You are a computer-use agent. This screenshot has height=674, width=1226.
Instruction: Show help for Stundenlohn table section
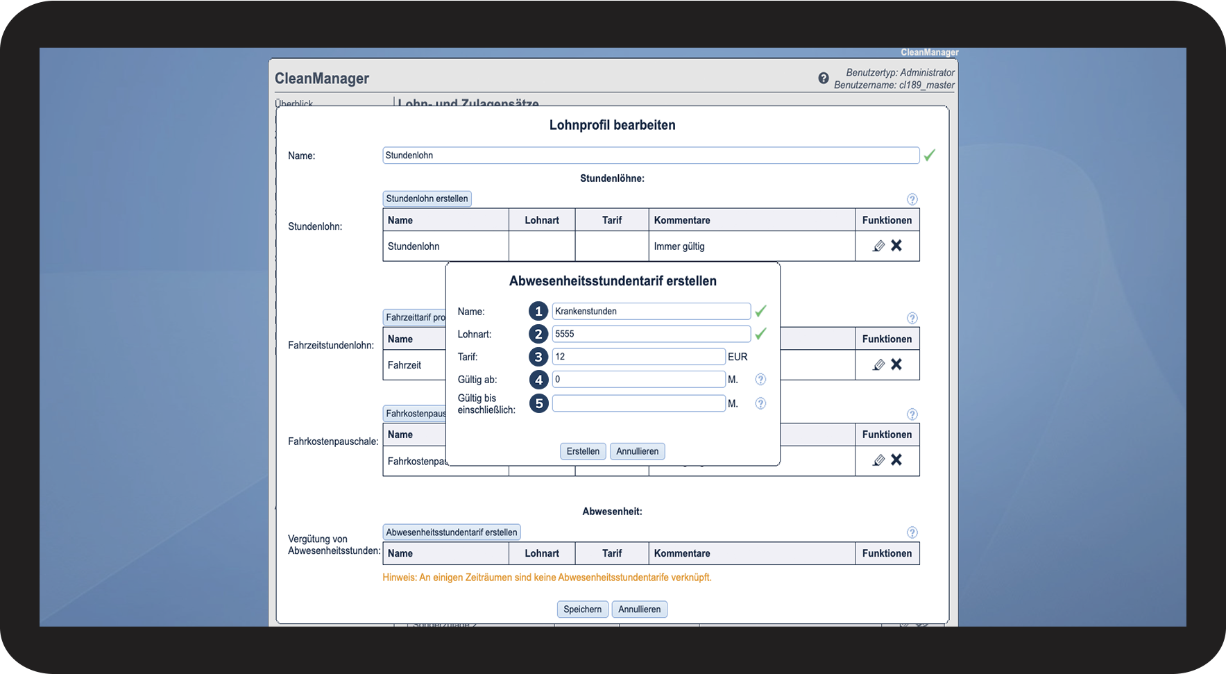(912, 199)
